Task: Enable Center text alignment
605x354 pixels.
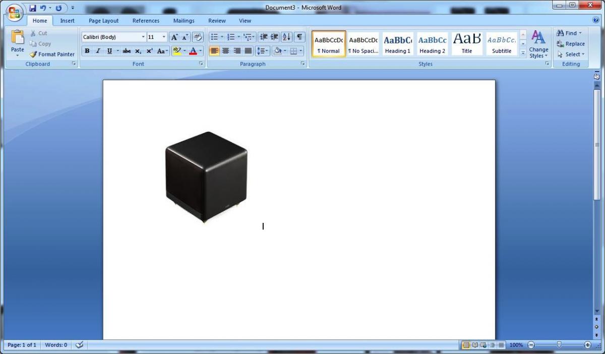Action: (225, 51)
